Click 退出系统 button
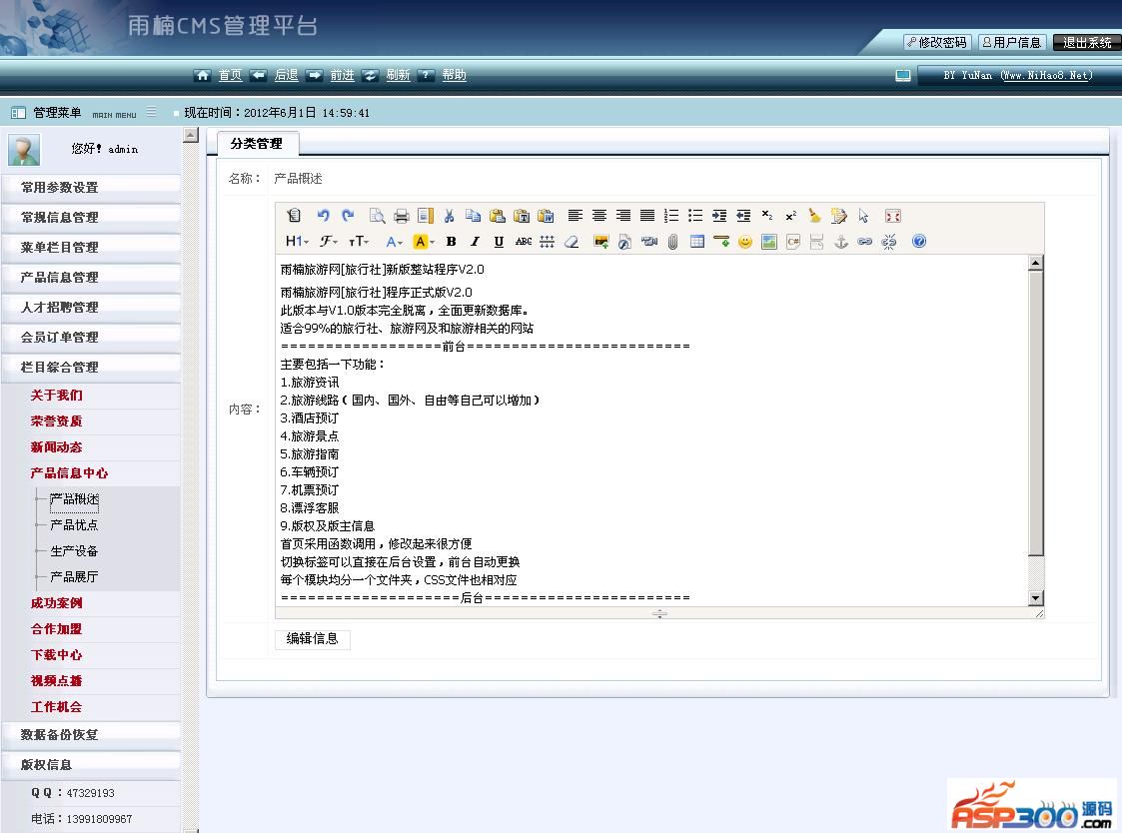Image resolution: width=1122 pixels, height=833 pixels. (1087, 42)
